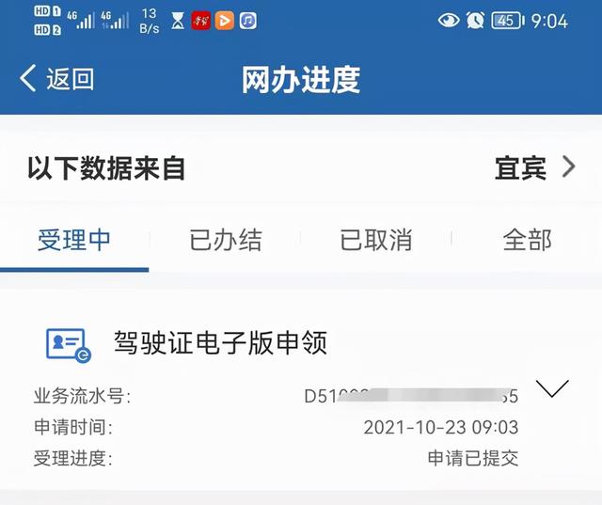Tap the 申请已提交 status text
This screenshot has height=505, width=602.
pyautogui.click(x=473, y=458)
